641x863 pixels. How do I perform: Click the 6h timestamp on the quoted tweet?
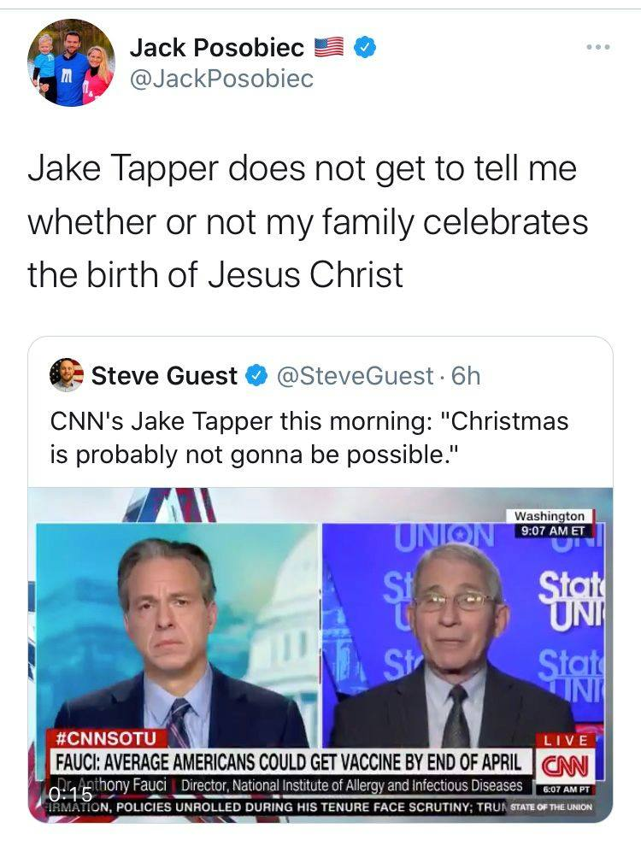466,375
